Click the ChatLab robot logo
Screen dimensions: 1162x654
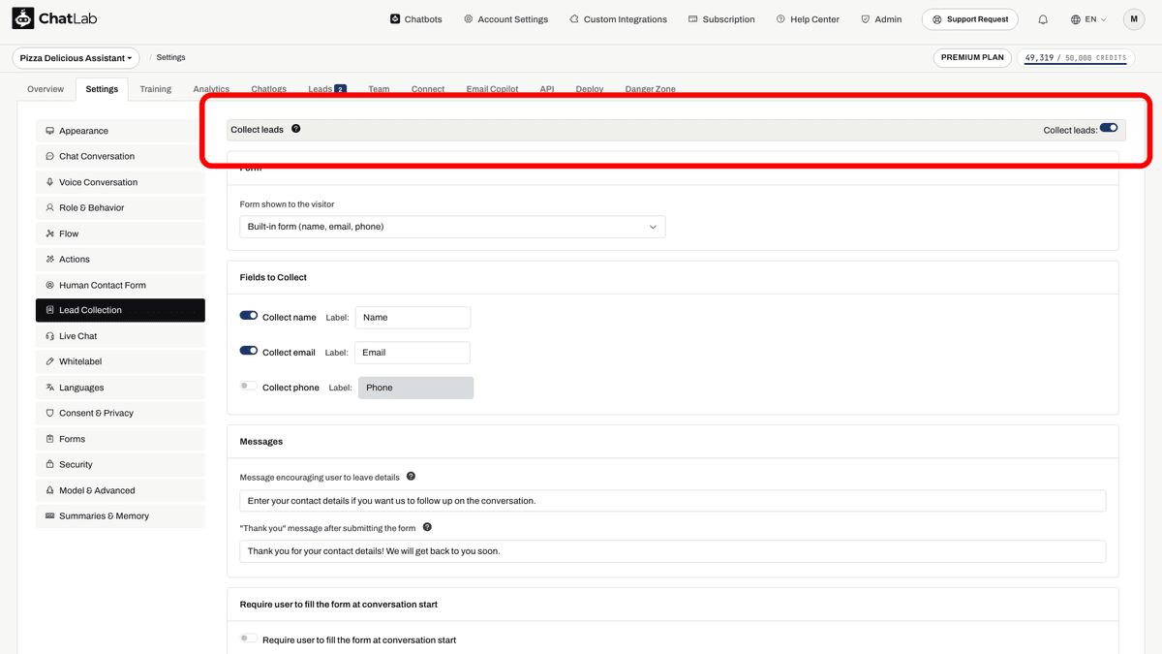pyautogui.click(x=23, y=18)
